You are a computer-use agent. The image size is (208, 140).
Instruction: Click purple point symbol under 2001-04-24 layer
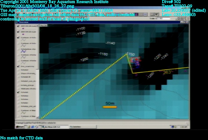tap(23, 29)
